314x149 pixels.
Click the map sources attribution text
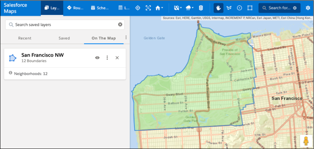[x=237, y=18]
